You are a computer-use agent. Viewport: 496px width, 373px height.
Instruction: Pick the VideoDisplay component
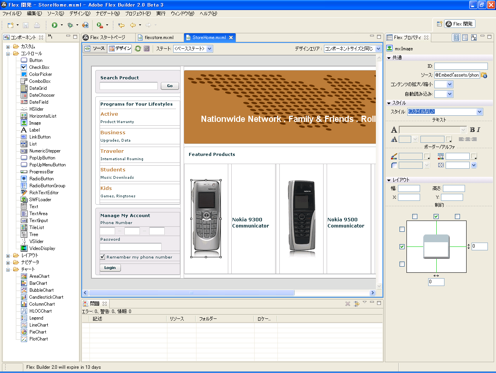[x=42, y=248]
